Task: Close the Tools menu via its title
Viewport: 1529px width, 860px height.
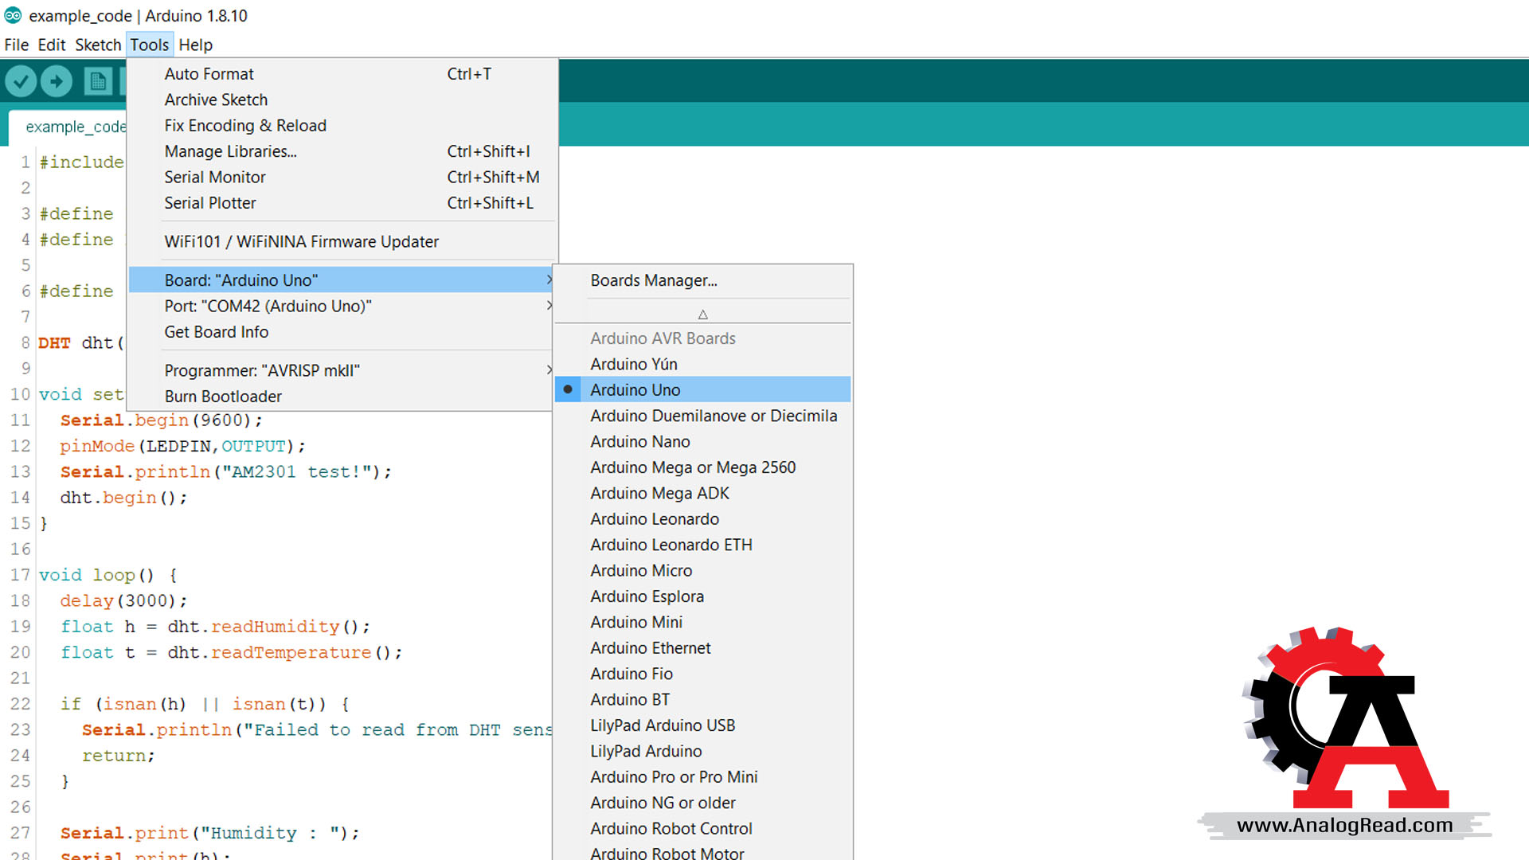Action: [150, 45]
